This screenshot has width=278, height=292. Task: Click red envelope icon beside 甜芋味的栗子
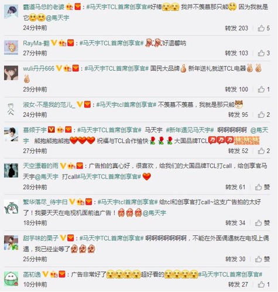pyautogui.click(x=71, y=238)
